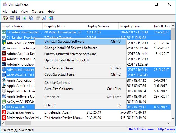Image resolution: width=176 pixels, height=133 pixels.
Task: Choose the Choose Columns menu entry
Action: (x=57, y=83)
